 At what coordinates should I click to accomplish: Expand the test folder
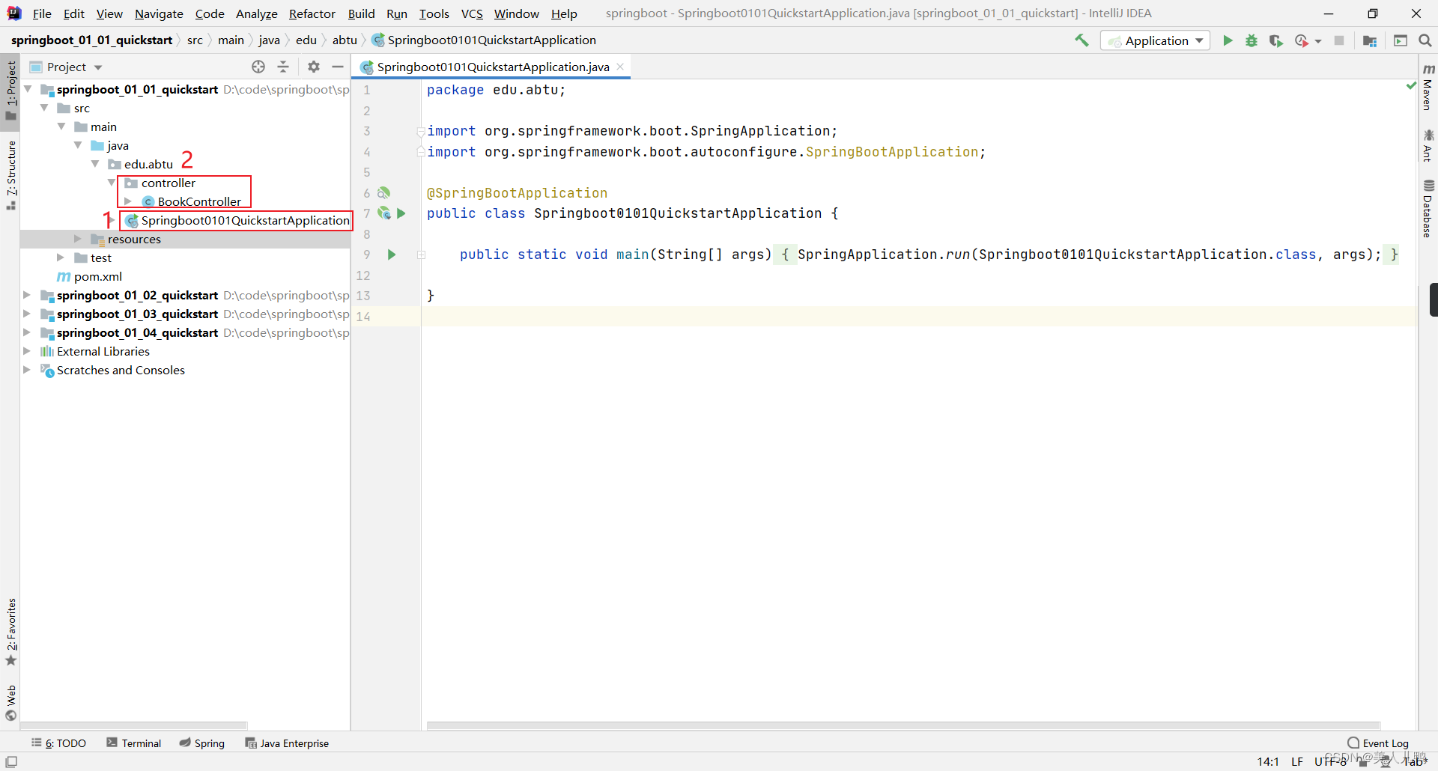(61, 257)
